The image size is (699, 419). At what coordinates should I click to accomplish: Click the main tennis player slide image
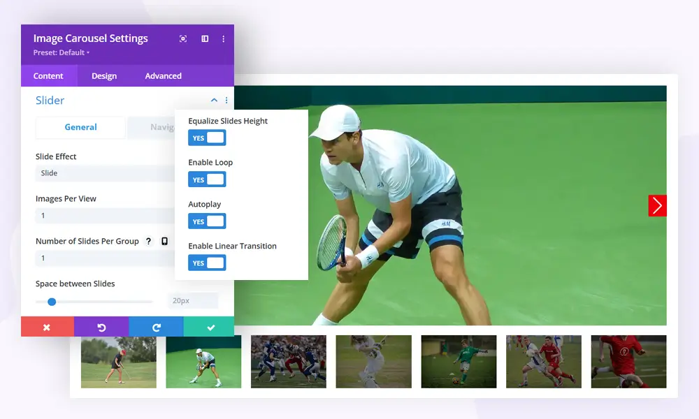(x=450, y=205)
